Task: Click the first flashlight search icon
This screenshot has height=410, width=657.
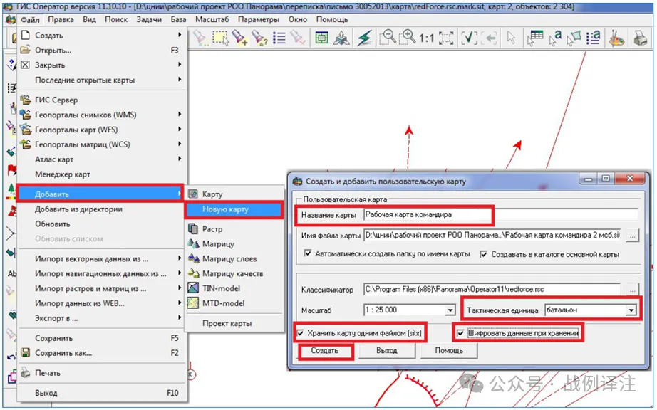Action: pyautogui.click(x=200, y=38)
